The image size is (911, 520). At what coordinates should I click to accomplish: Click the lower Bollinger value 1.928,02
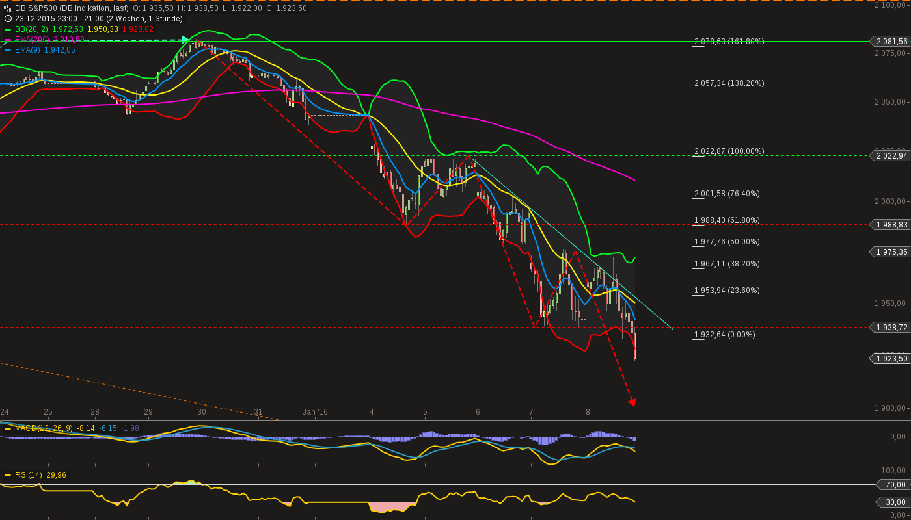138,29
